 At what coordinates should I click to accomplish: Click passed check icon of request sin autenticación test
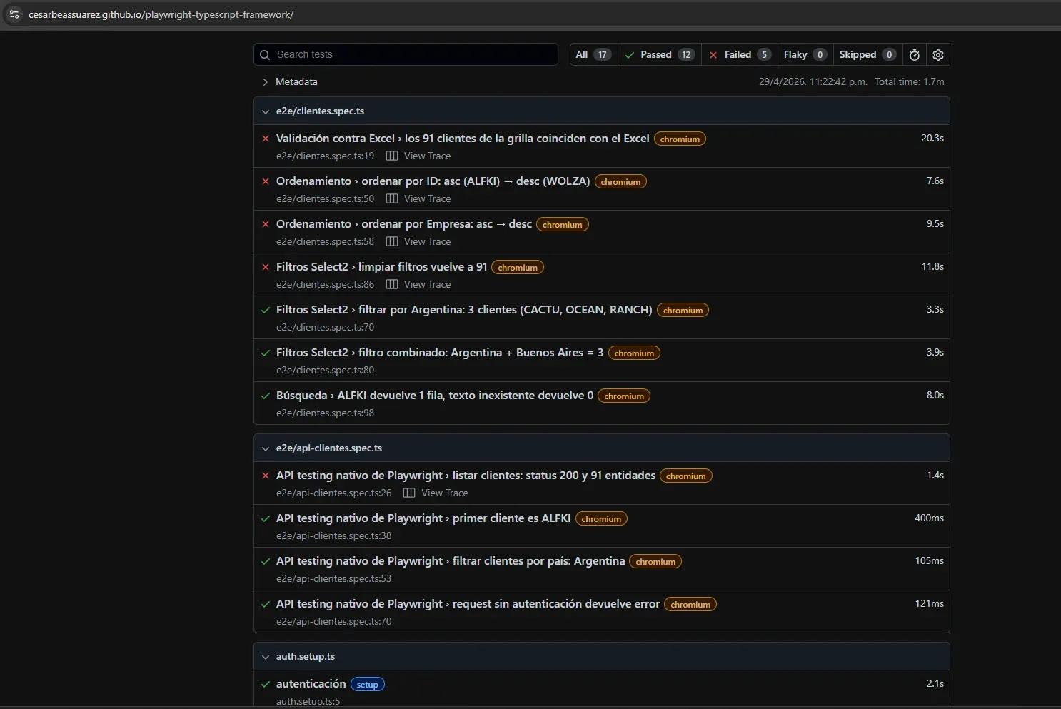coord(266,604)
